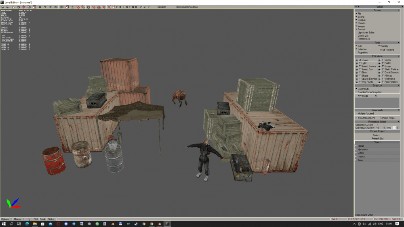This screenshot has width=404, height=227.
Task: Click the undo arrow in the top toolbar
Action: click(2, 7)
